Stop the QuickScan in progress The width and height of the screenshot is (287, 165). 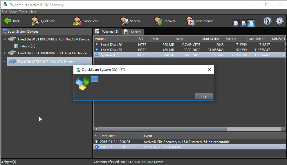pos(204,96)
